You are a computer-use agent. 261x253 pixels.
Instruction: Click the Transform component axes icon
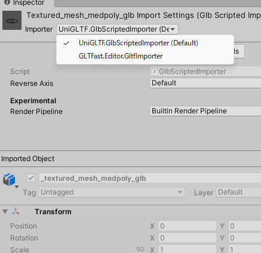coord(16,211)
